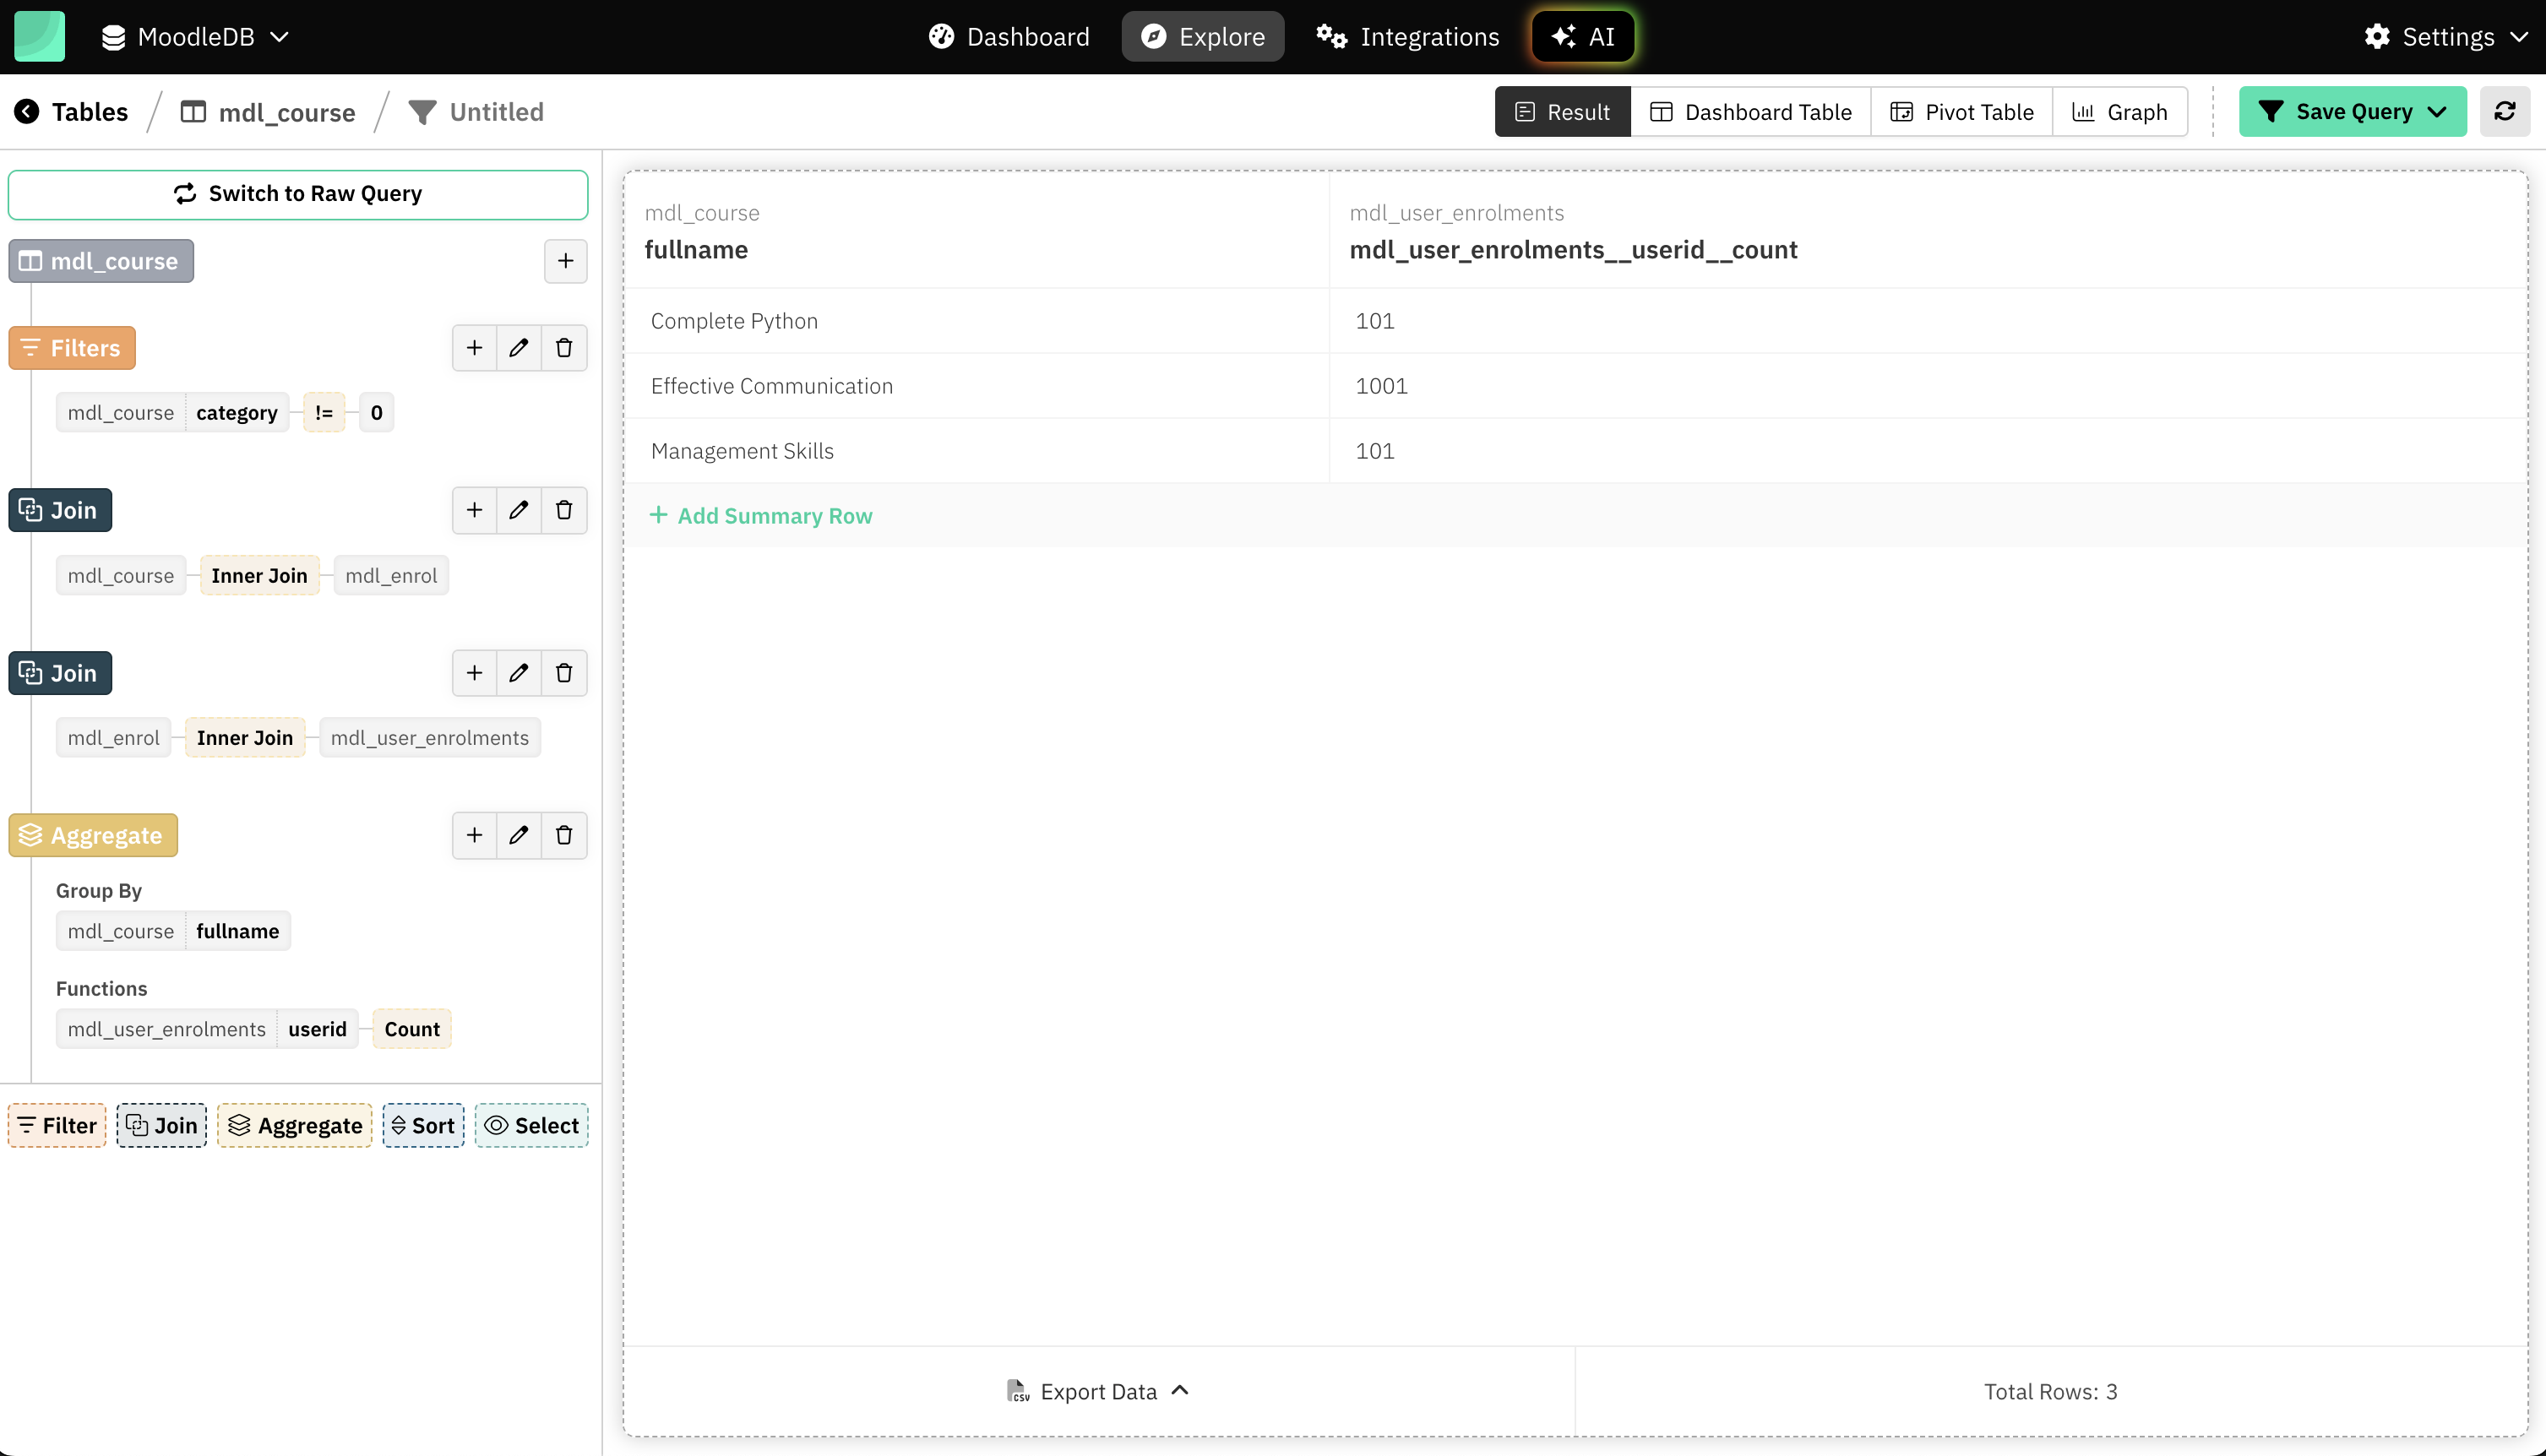Click the Count function chip
The height and width of the screenshot is (1456, 2546).
click(x=412, y=1029)
